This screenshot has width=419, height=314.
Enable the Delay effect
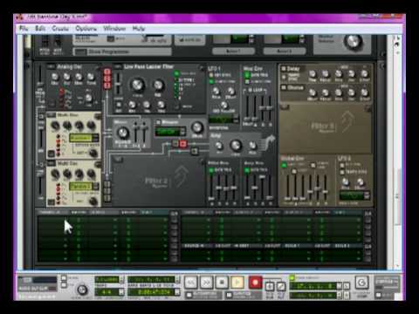284,69
